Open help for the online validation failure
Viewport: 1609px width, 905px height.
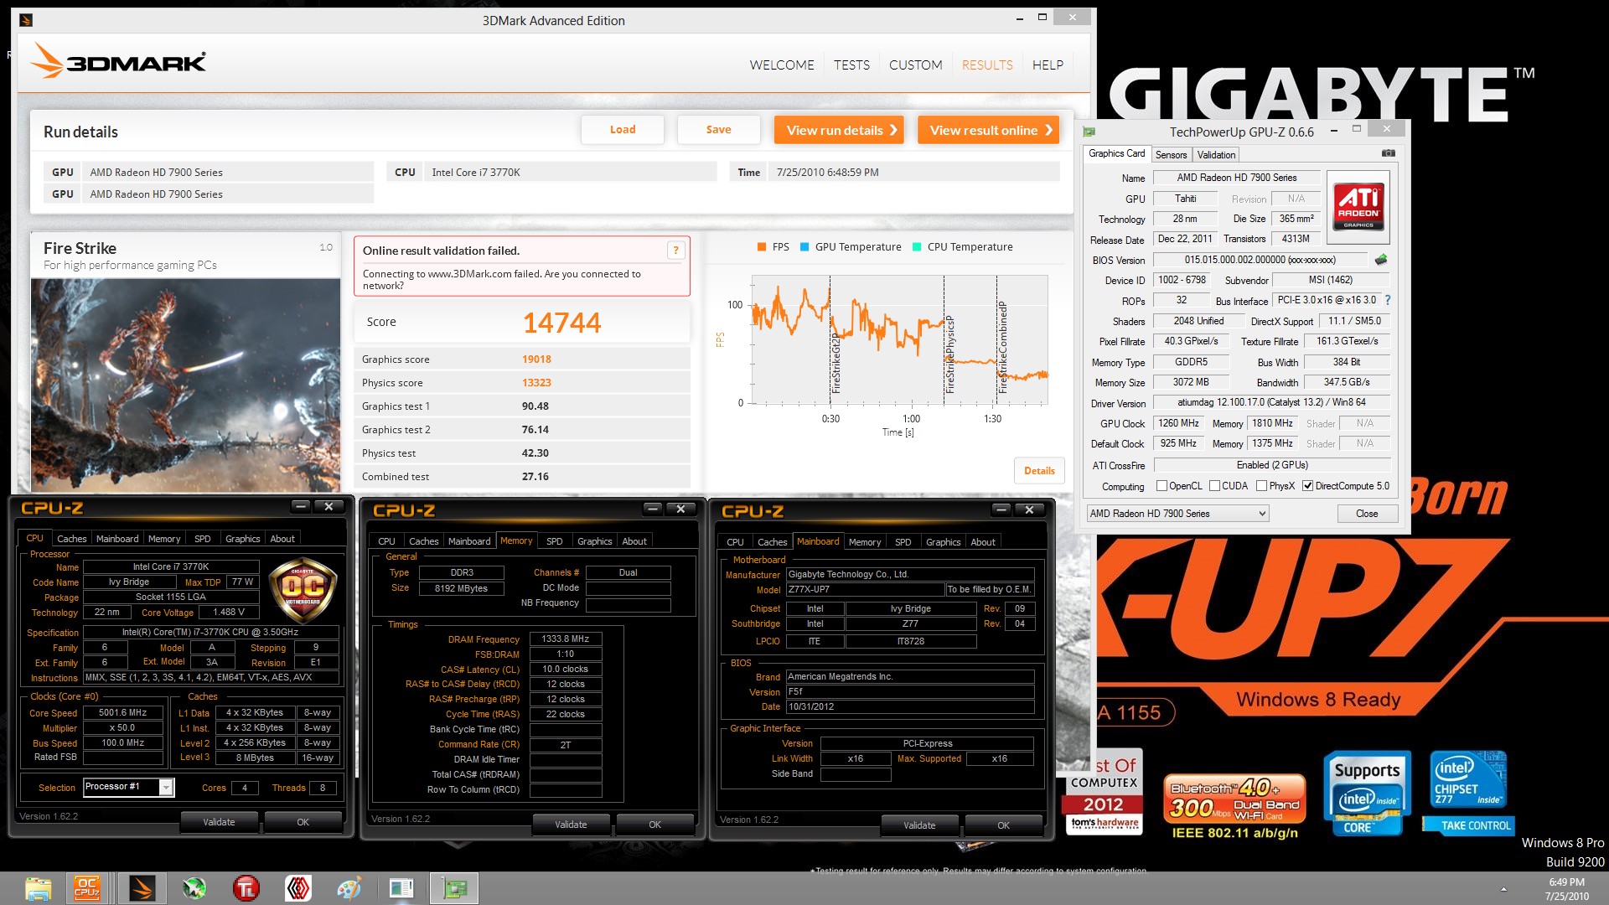[x=675, y=250]
